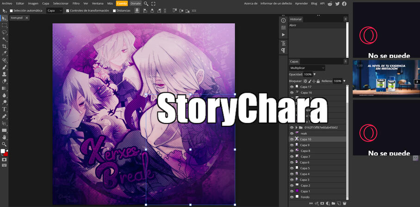Select the Fondo layer
Screen dimensions: 420x207
(305, 197)
